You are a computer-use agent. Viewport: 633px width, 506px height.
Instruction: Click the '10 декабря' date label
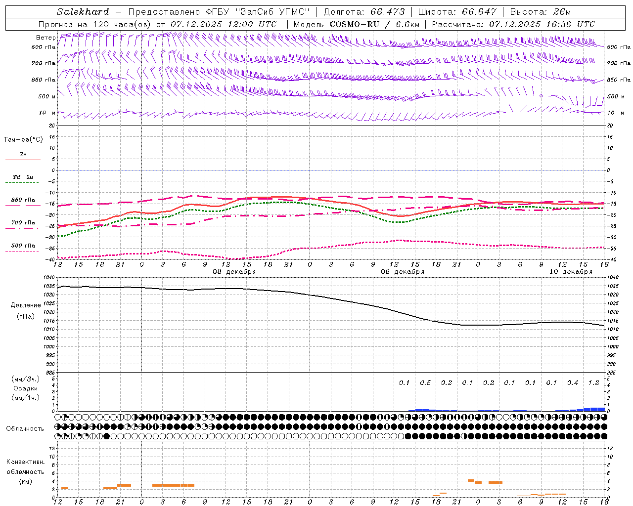tap(571, 272)
